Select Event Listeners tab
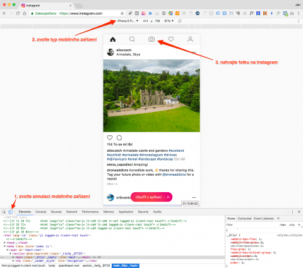 264,218
